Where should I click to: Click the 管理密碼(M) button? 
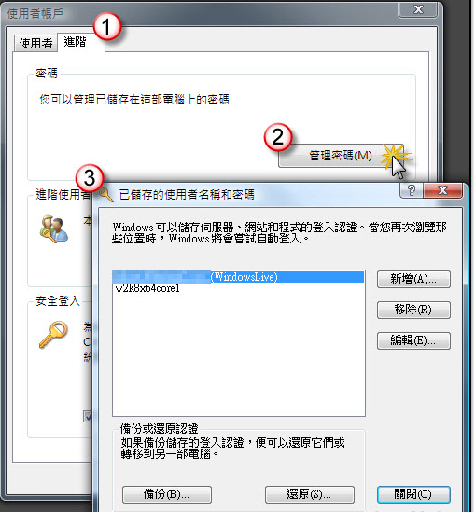pyautogui.click(x=341, y=156)
